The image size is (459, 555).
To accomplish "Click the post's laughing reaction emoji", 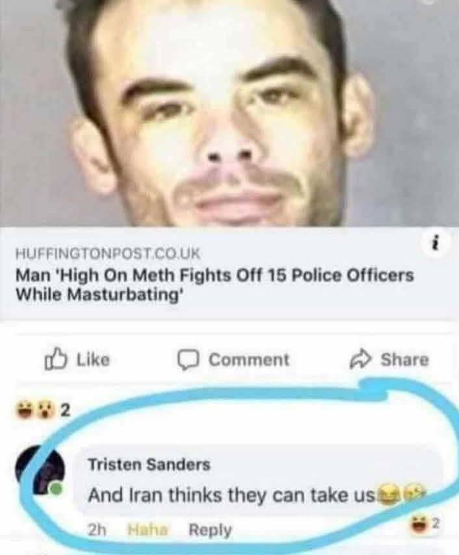I will point(25,410).
